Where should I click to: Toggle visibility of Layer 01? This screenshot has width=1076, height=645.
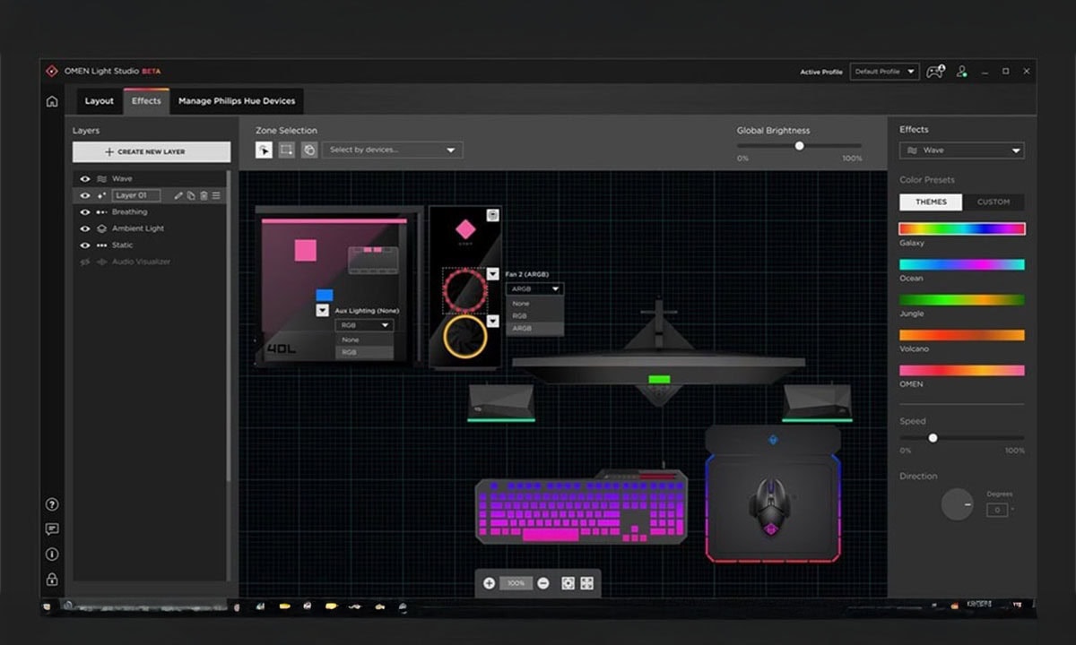pyautogui.click(x=85, y=195)
